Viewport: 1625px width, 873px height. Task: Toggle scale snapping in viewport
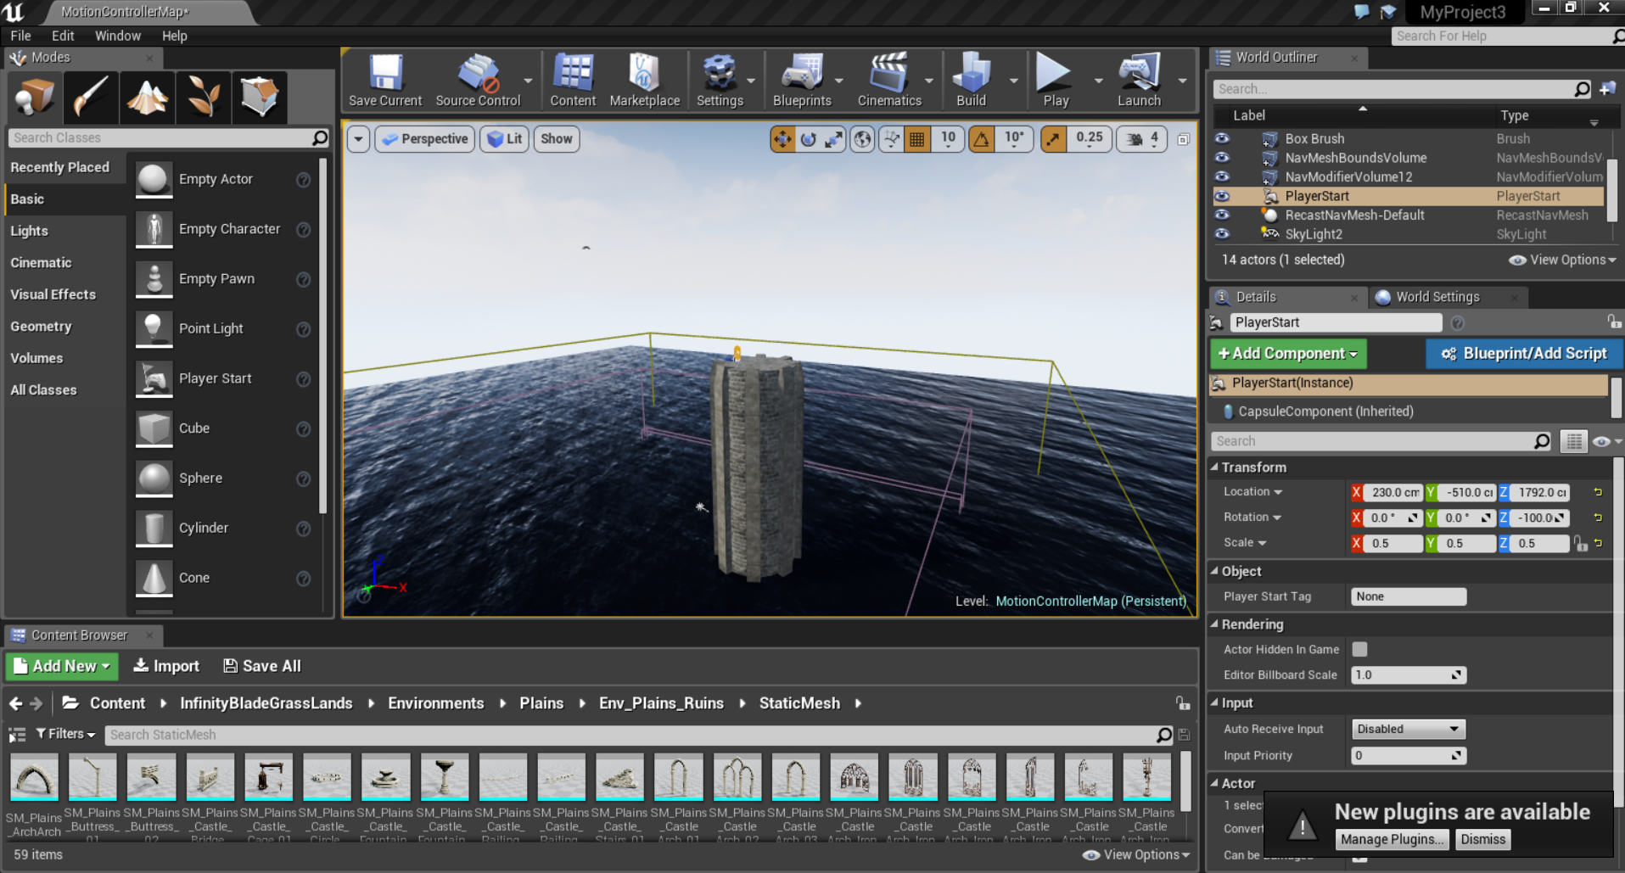coord(1053,139)
